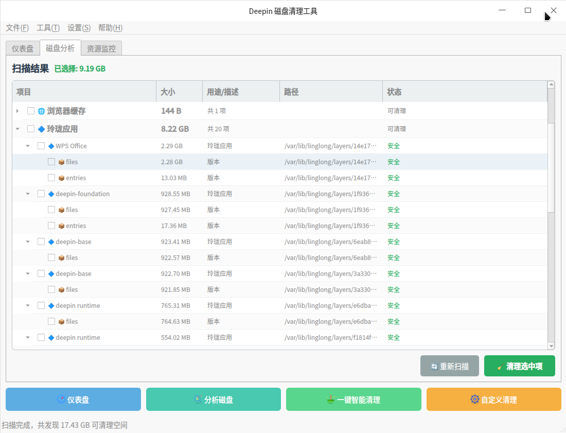Click the blue diamond icon of deepin-foundation
This screenshot has height=433, width=566.
pos(51,194)
